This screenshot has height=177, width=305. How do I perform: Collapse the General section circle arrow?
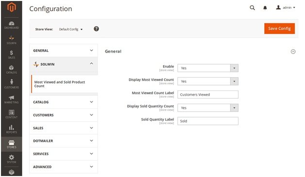point(293,52)
